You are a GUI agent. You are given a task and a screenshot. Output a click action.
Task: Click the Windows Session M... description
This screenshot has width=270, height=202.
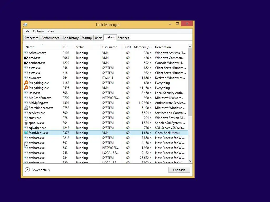(170, 118)
